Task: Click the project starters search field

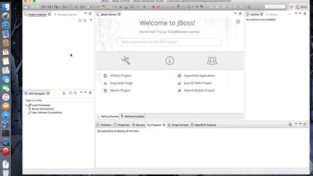Action: 170,42
